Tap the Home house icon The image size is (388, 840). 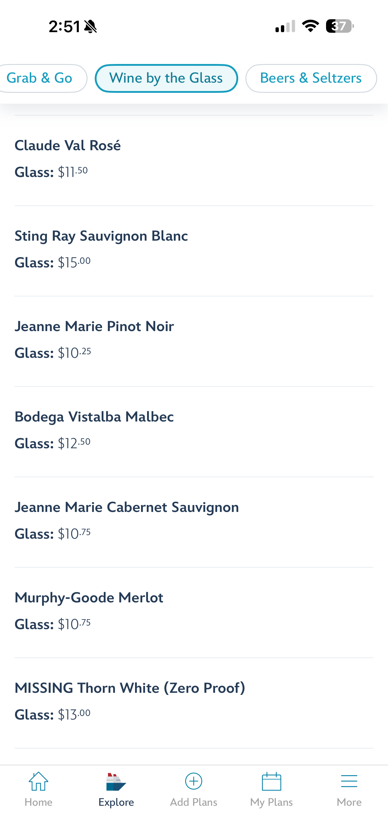[38, 781]
